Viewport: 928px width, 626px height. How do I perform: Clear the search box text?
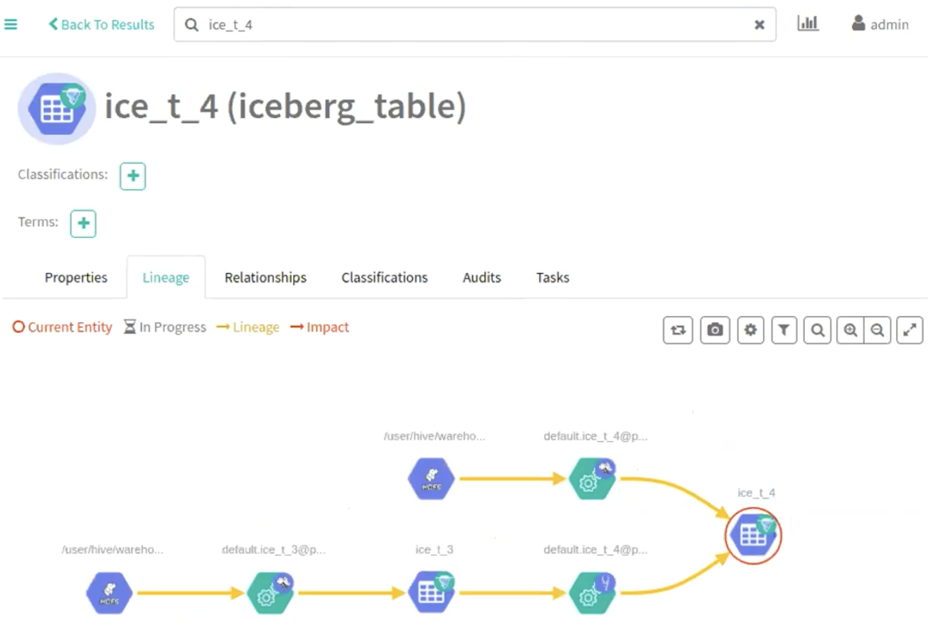click(759, 25)
